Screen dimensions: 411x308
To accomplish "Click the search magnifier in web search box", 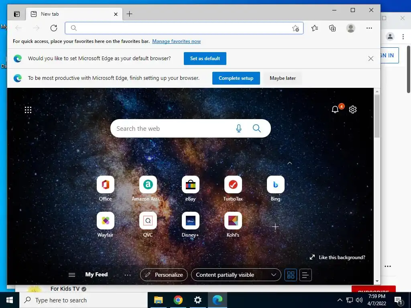I will pos(256,128).
